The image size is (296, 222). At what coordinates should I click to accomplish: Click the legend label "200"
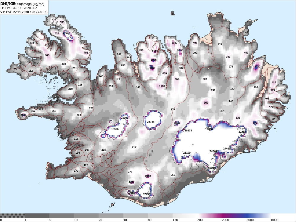click(x=200, y=220)
